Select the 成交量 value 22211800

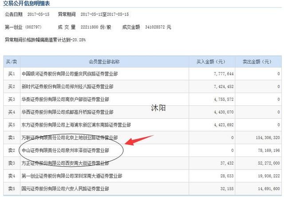[x=89, y=27]
